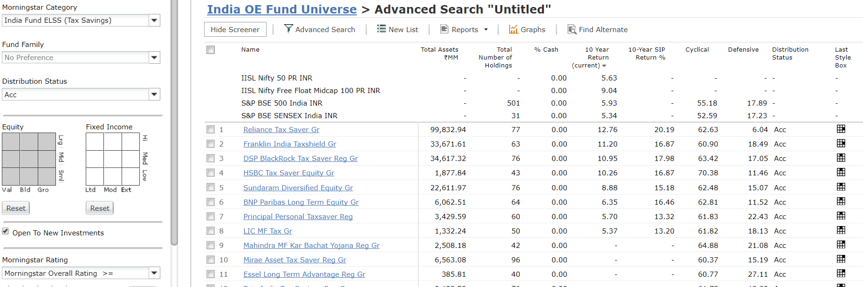Reset the Equity style box

(x=16, y=208)
